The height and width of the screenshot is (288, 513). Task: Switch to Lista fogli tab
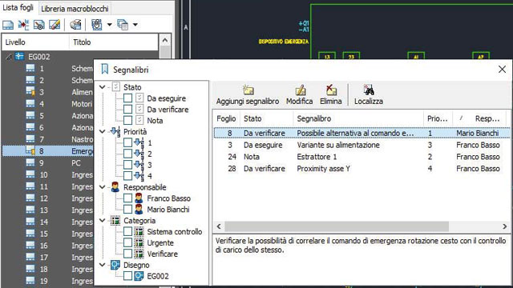pos(18,8)
